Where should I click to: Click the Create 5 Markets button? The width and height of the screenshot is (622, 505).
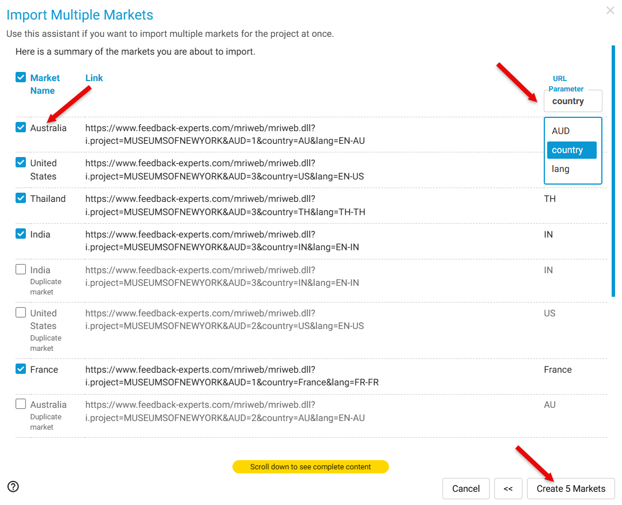[571, 488]
